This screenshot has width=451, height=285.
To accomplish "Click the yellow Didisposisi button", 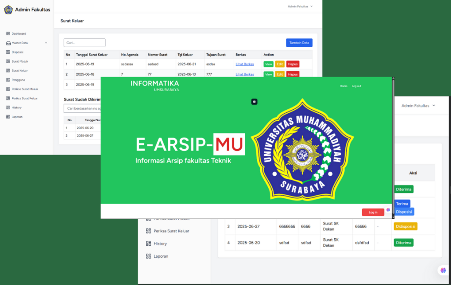I will (x=405, y=226).
